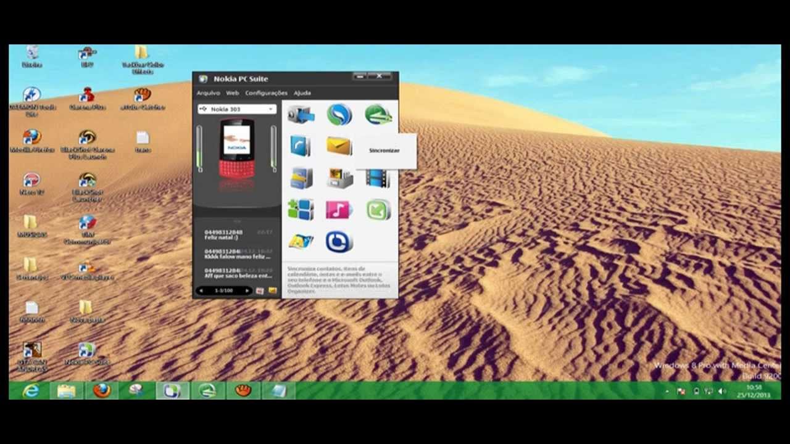Click the green sync taskbar button
Screen dimensions: 790x444
pos(207,390)
